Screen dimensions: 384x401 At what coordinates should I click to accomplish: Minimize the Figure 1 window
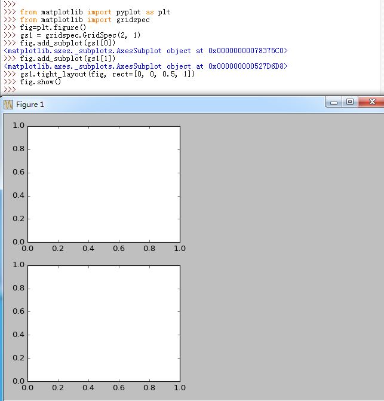click(334, 102)
